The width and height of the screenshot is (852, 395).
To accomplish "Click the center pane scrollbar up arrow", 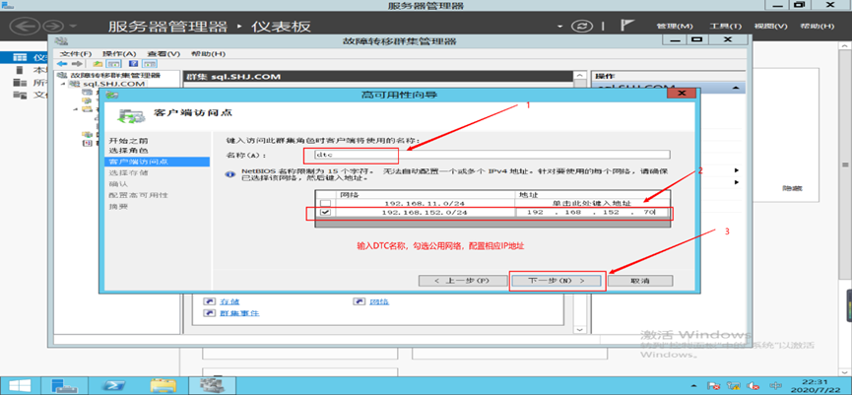I will click(x=580, y=76).
